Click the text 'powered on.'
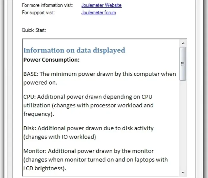The height and width of the screenshot is (178, 208). 40,82
